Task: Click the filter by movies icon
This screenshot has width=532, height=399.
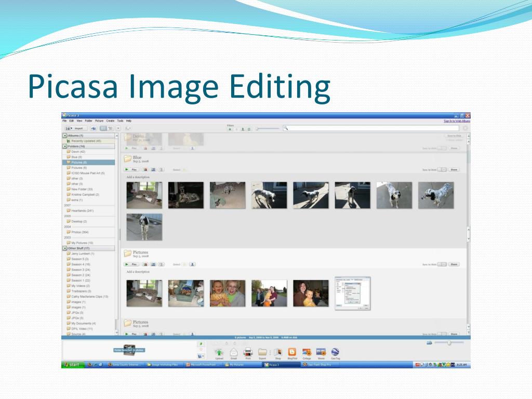Action: (249, 129)
